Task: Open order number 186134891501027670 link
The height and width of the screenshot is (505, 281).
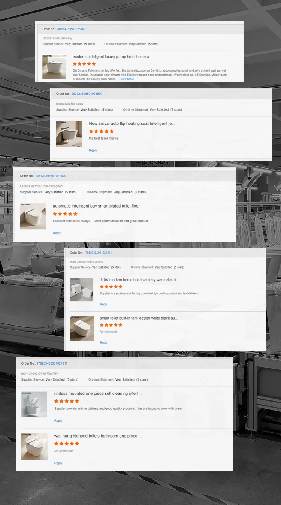Action: tap(51, 176)
